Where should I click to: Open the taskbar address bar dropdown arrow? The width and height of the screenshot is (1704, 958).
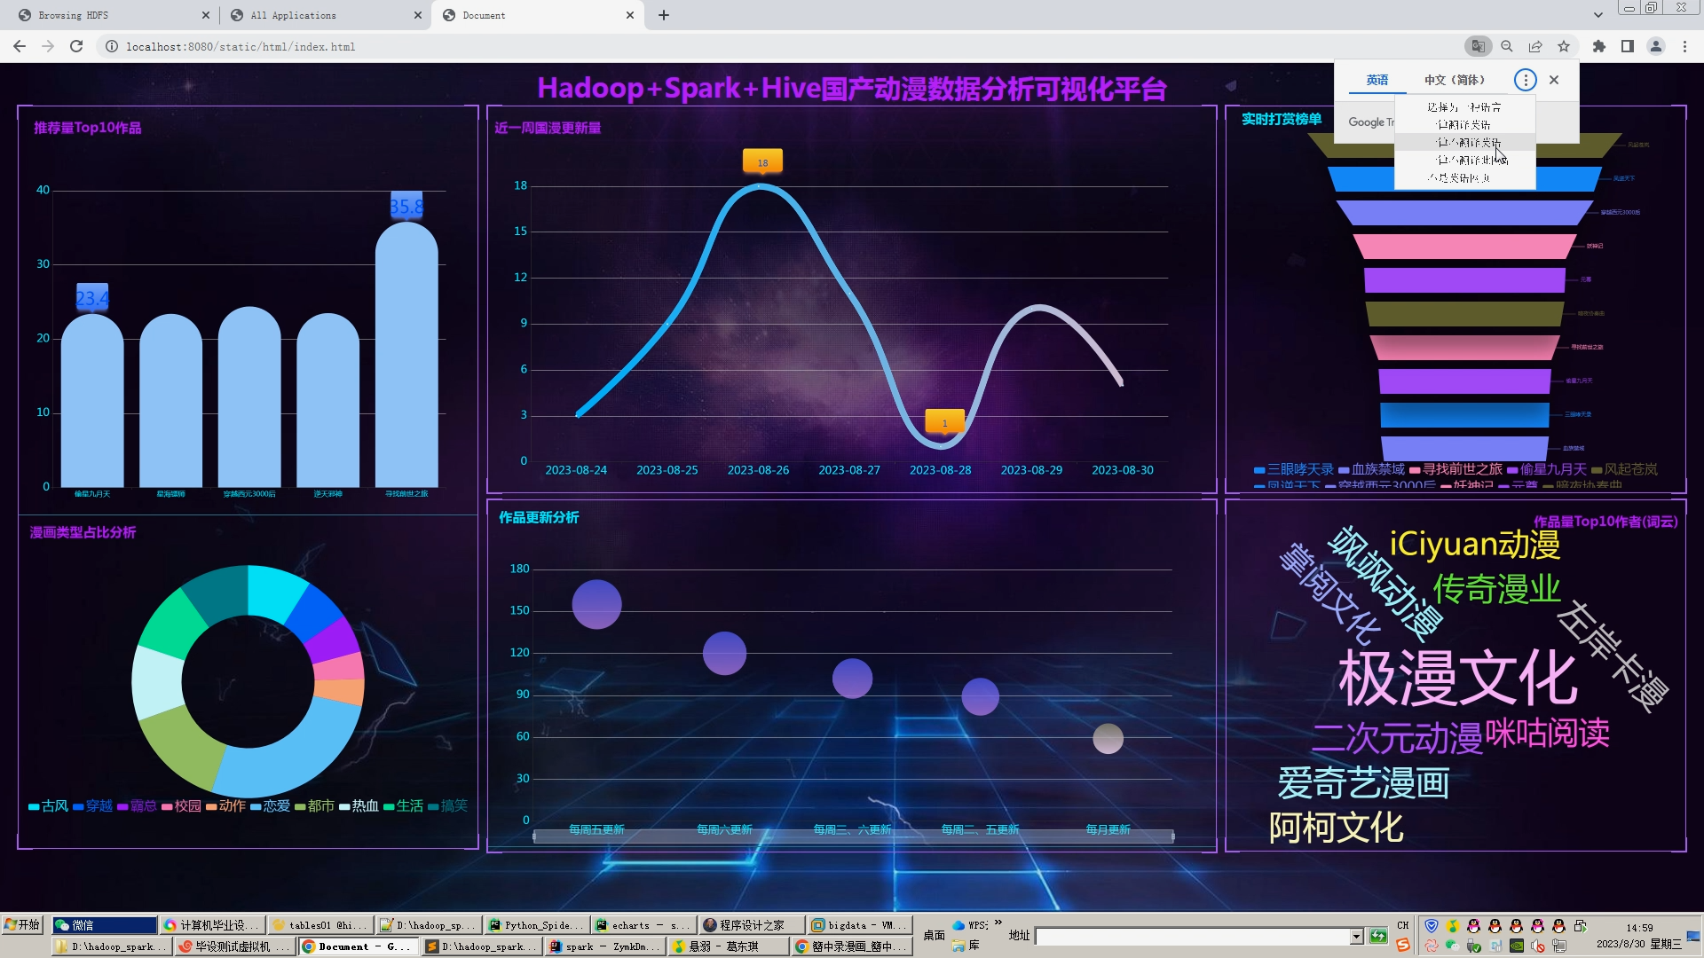coord(1356,937)
